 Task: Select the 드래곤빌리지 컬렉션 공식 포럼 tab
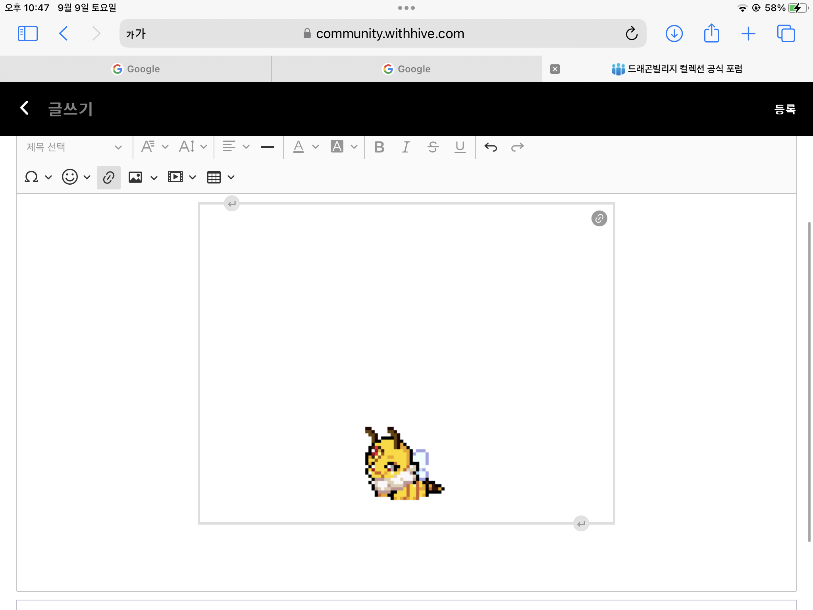677,69
